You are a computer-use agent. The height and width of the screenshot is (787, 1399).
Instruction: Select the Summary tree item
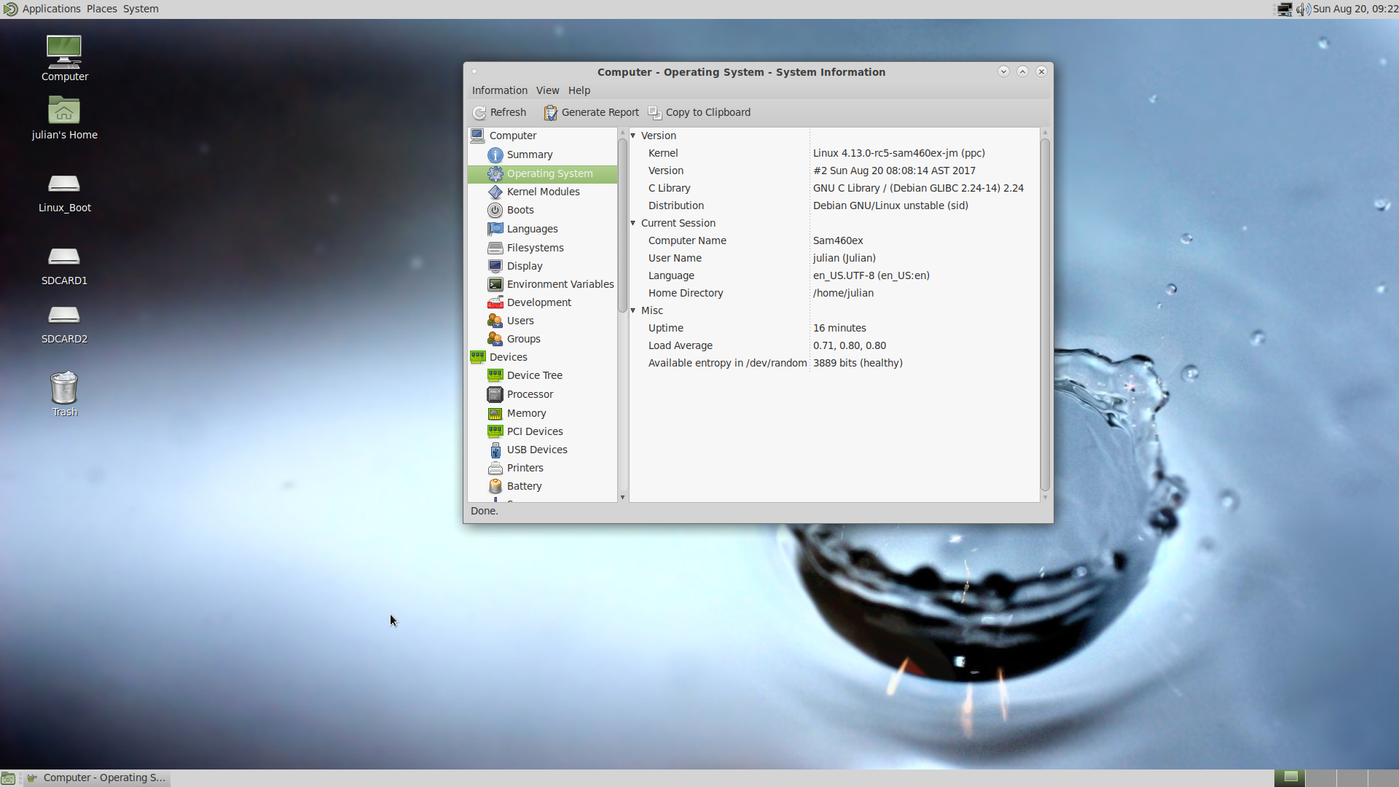529,154
